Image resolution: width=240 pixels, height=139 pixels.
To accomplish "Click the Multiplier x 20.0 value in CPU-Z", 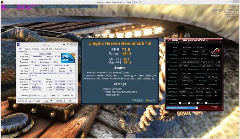I will [x=36, y=84].
